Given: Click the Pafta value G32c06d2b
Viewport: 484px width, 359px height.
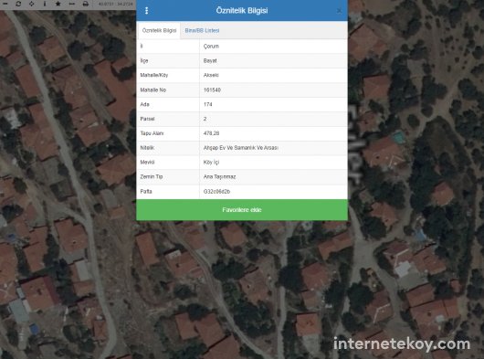Looking at the screenshot, I should coord(216,192).
